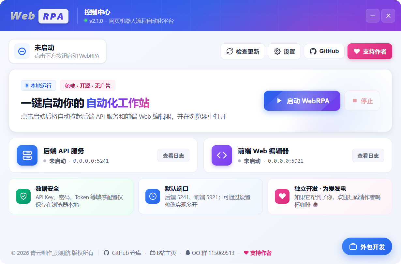Click the backend address 0.0.0.0:5241
This screenshot has width=401, height=264.
point(91,161)
